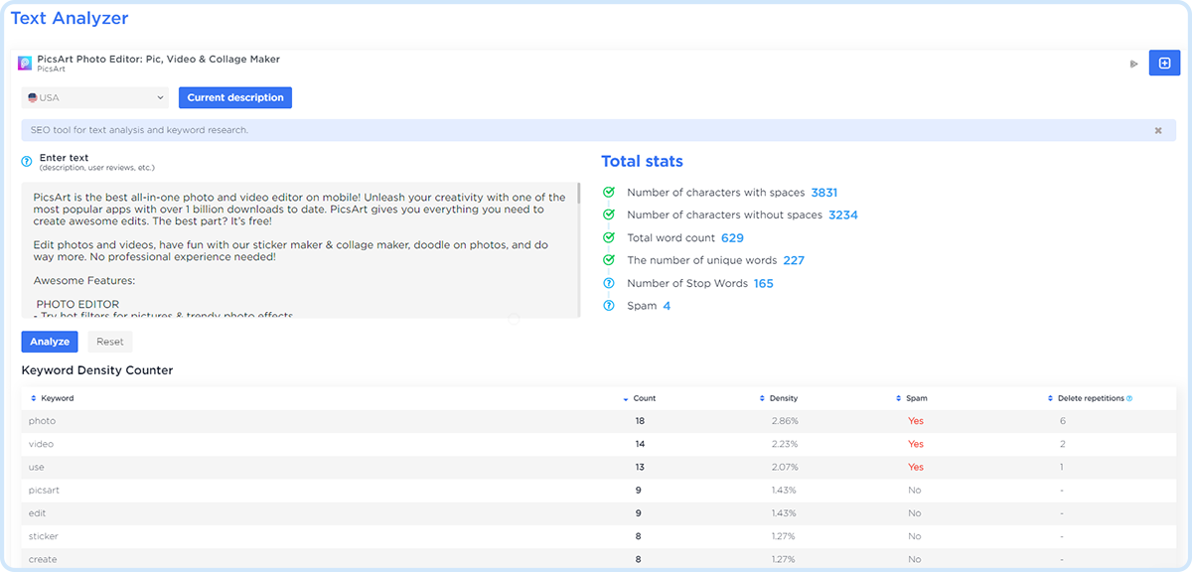The height and width of the screenshot is (572, 1192).
Task: Click the PicsArt app logo icon
Action: [x=25, y=64]
